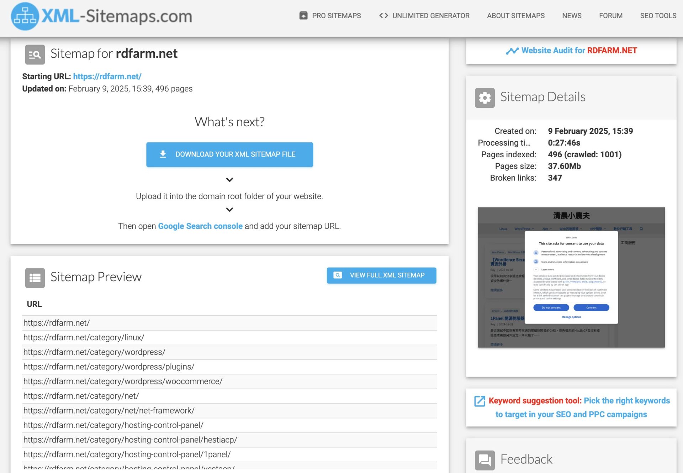This screenshot has width=683, height=473.
Task: Select the category/net/net-framework/ URL row
Action: (x=229, y=410)
